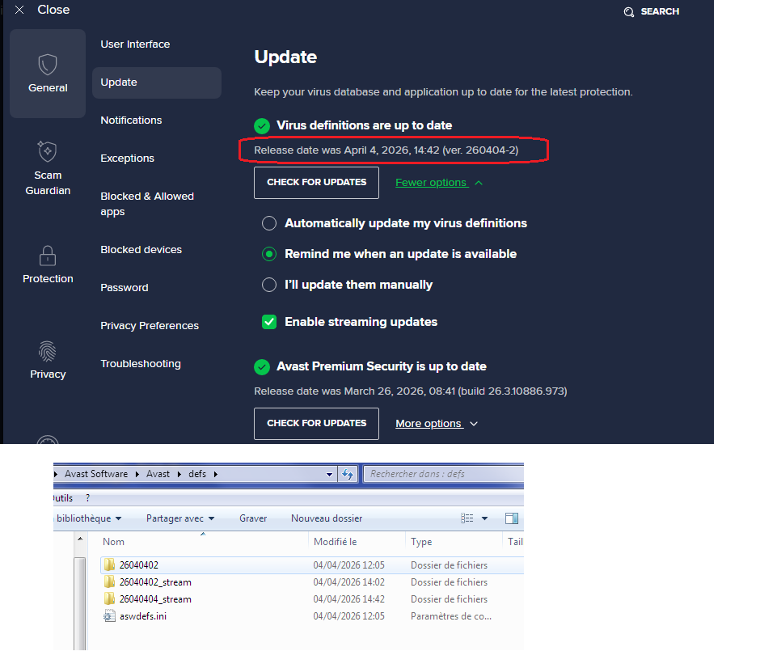This screenshot has width=760, height=664.
Task: Open the 26040402 folder icon
Action: point(110,565)
